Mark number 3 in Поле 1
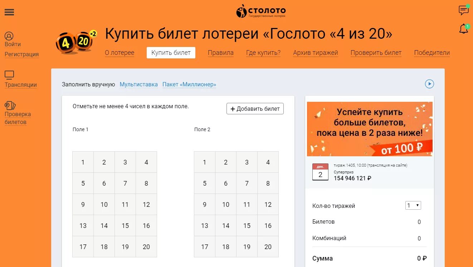 pos(125,162)
